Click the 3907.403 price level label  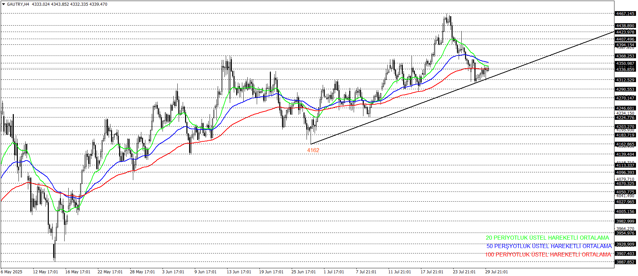click(x=625, y=254)
